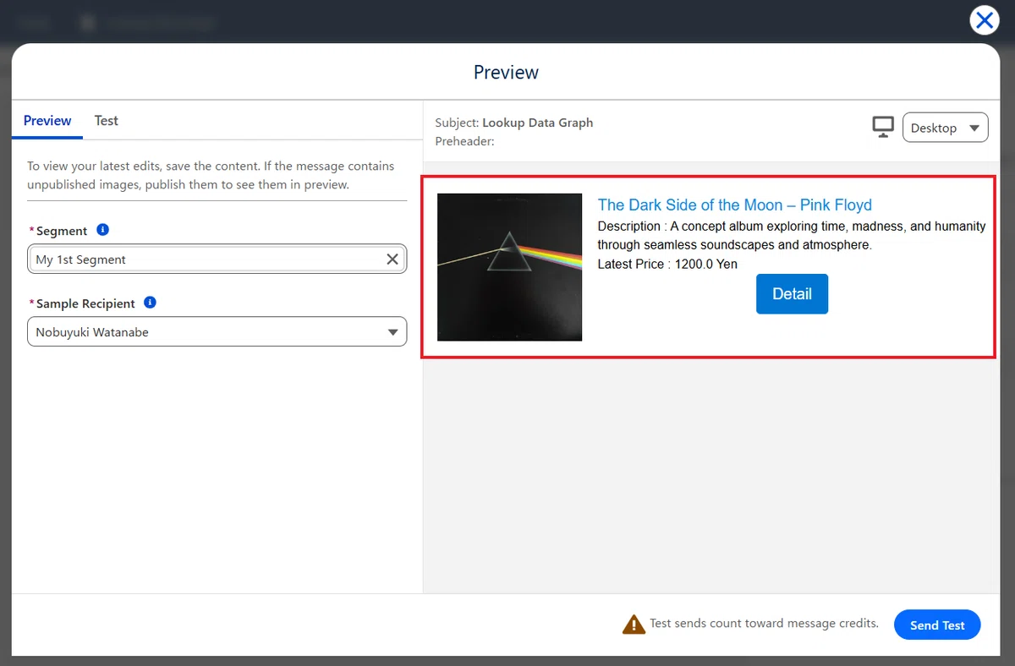Viewport: 1015px width, 666px height.
Task: Click the album Description text
Action: (x=792, y=236)
